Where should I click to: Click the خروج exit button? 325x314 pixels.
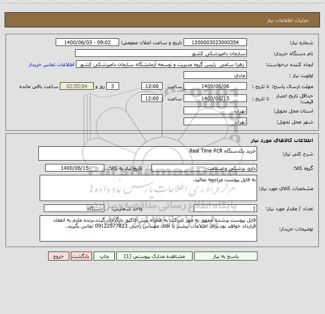pyautogui.click(x=58, y=256)
